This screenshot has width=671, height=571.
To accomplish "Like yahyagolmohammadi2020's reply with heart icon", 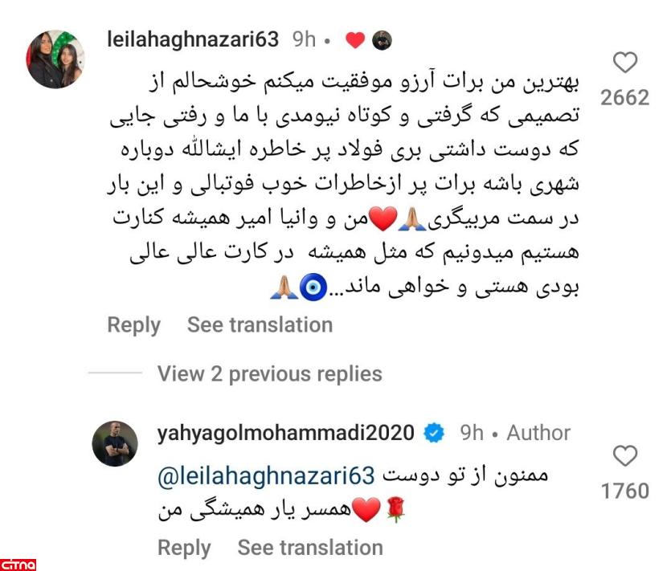I will coord(625,455).
